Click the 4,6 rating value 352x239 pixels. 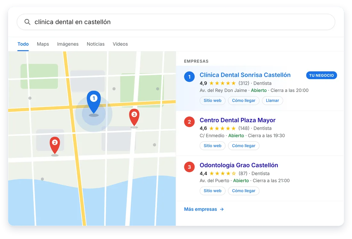click(204, 128)
